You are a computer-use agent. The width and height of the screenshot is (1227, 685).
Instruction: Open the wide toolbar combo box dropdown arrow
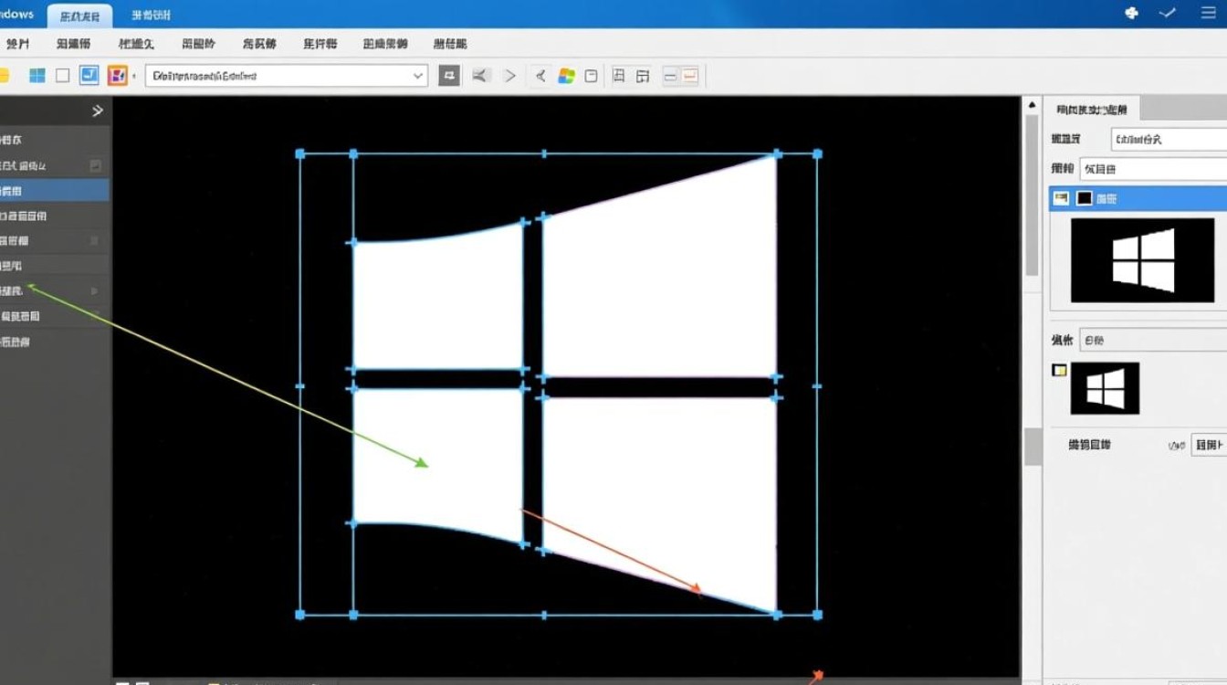[418, 76]
